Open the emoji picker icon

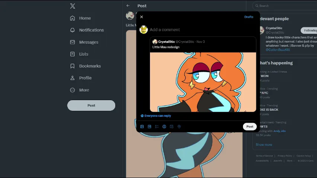click(x=164, y=126)
